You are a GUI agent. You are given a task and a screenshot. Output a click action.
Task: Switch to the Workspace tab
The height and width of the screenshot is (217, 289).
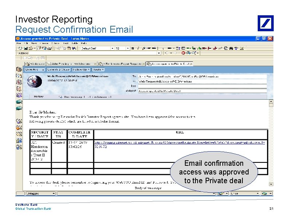coord(35,64)
